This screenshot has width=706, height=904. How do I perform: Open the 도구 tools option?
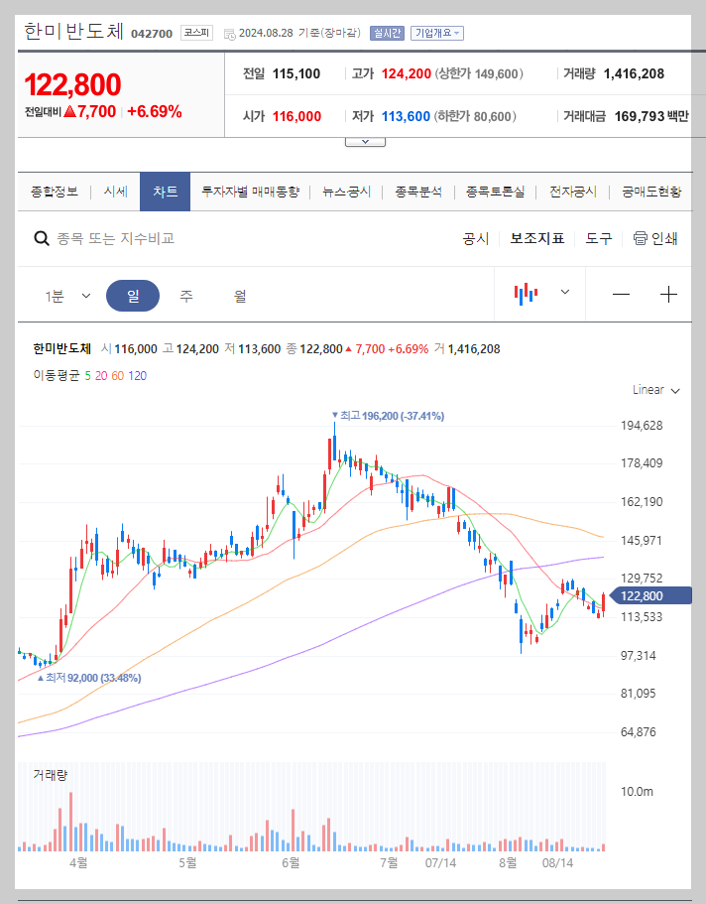(x=599, y=238)
